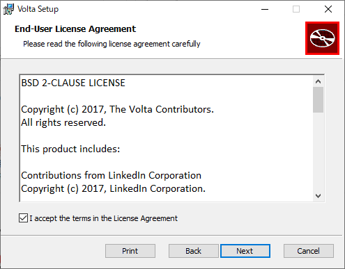
Task: Click the "I accept the terms" label text
Action: click(x=103, y=218)
